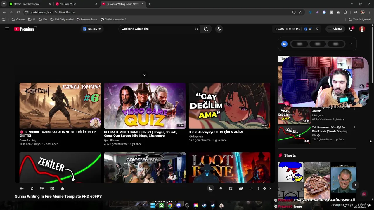Click blue IQ icon in stats bar
The height and width of the screenshot is (210, 374).
pos(306,29)
